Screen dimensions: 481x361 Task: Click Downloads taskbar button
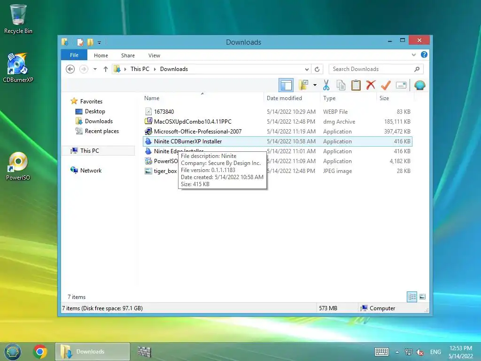[93, 352]
